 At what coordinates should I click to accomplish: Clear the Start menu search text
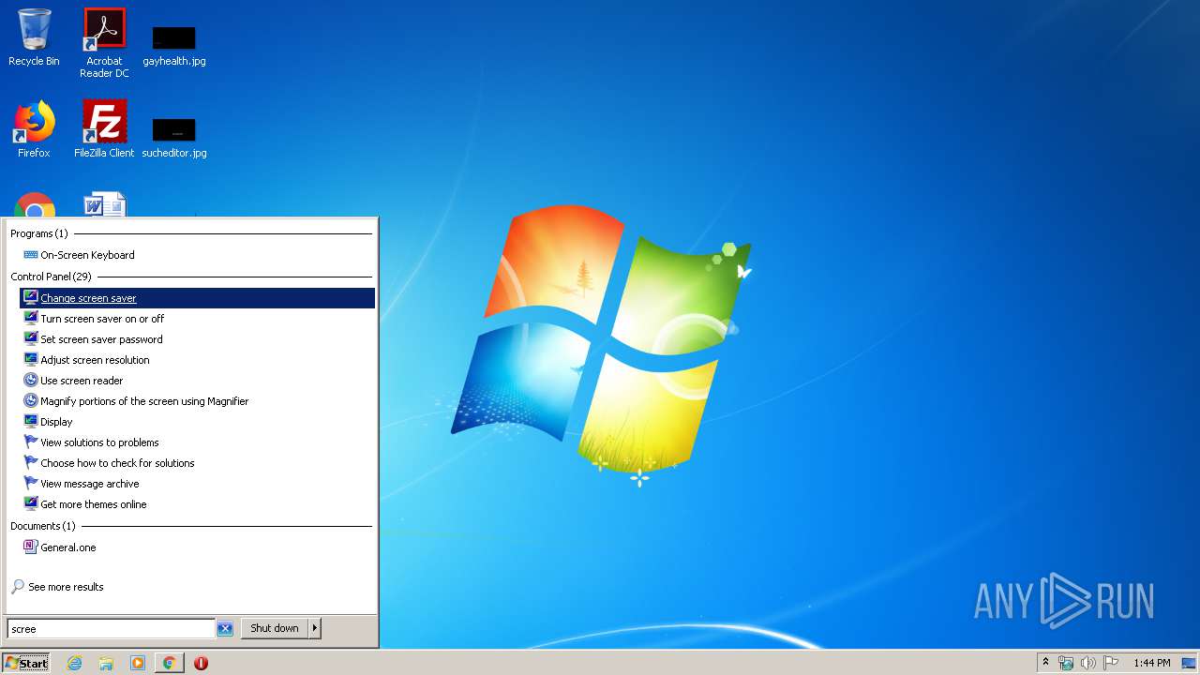[x=225, y=629]
